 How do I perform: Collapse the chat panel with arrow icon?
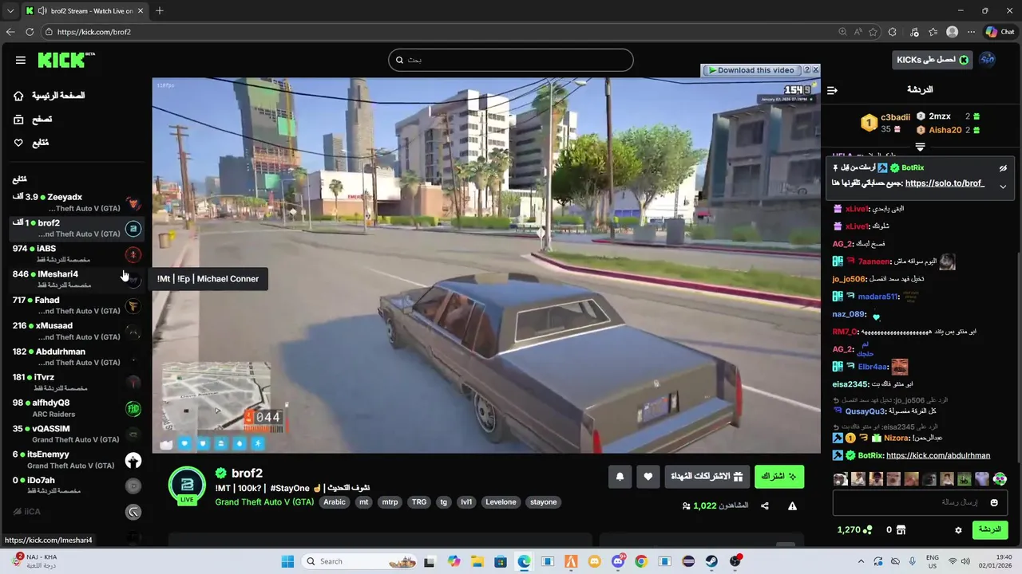pos(832,90)
